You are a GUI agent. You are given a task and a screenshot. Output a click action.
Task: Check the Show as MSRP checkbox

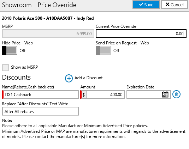[x=5, y=68]
